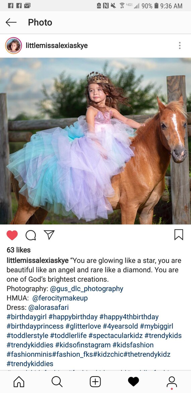Go to Home feed tab

pos(19,382)
